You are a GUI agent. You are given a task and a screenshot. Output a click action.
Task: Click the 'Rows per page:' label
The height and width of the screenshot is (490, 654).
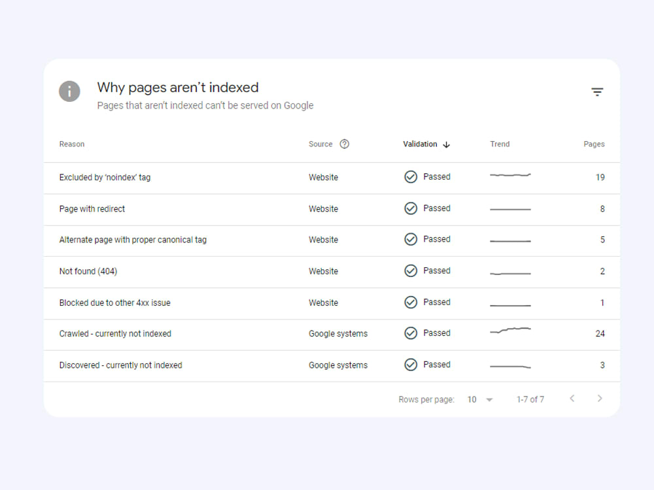tap(426, 400)
